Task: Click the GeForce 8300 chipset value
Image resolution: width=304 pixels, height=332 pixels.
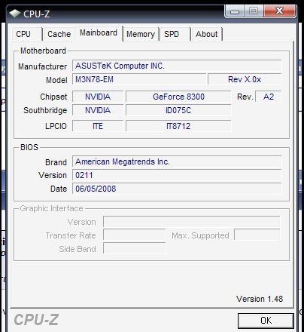Action: click(178, 97)
